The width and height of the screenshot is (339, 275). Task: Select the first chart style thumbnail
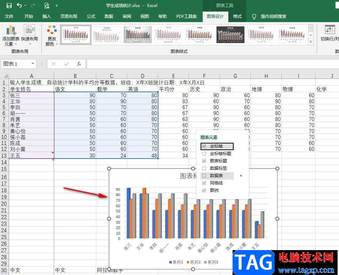coord(76,35)
